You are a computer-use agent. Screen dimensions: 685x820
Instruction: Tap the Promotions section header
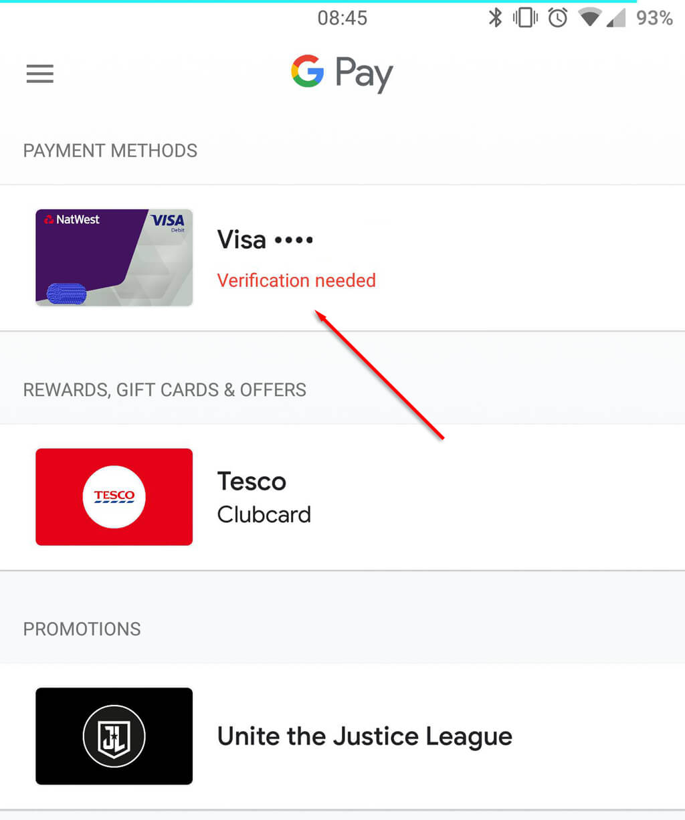coord(82,629)
